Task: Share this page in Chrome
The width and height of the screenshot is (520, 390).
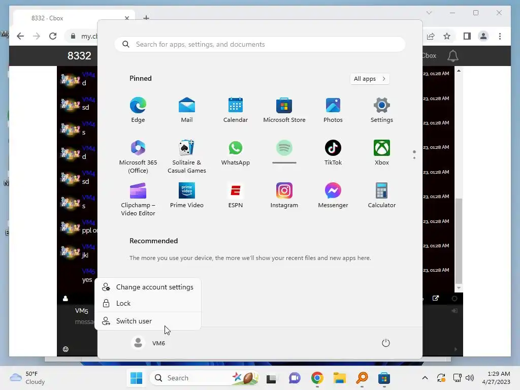Action: coord(431,36)
